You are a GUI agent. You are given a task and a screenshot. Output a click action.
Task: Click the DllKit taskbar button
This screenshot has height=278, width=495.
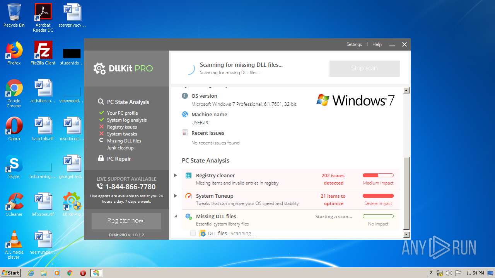tap(96, 273)
